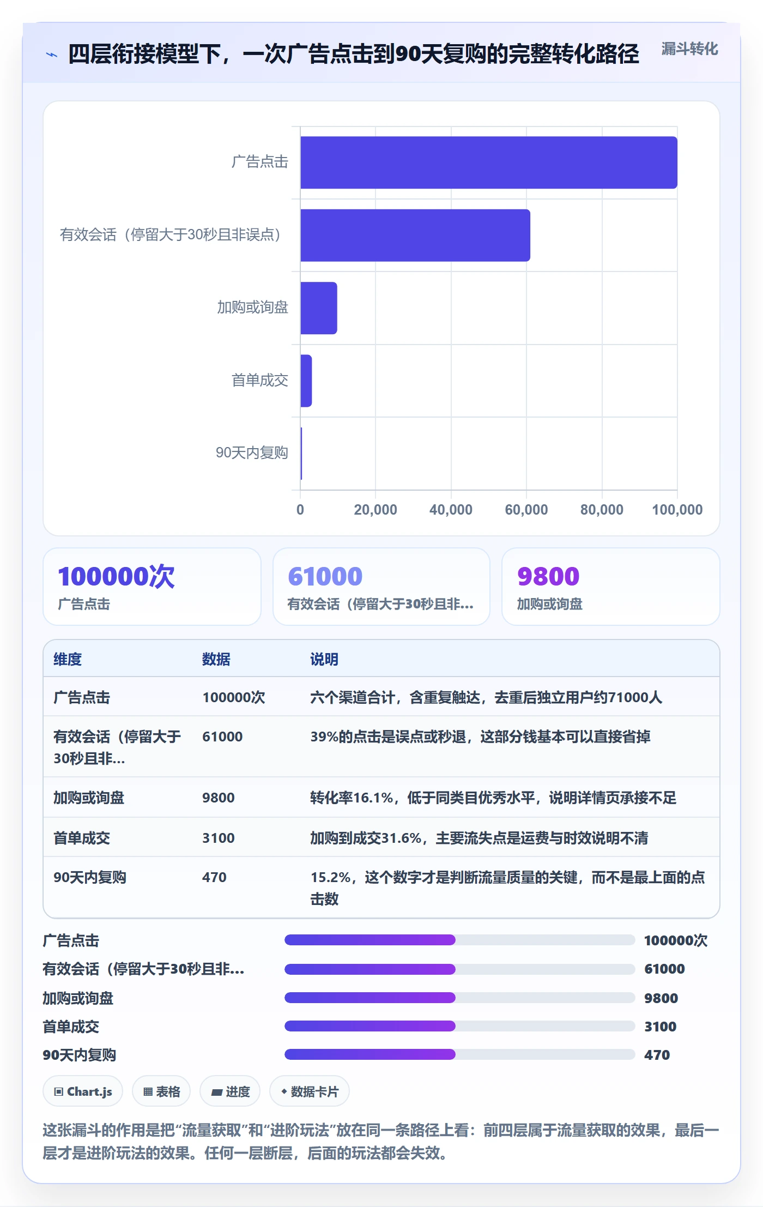Click table cell 9800 in 加购或询盘 row
This screenshot has width=763, height=1207.
tap(219, 798)
